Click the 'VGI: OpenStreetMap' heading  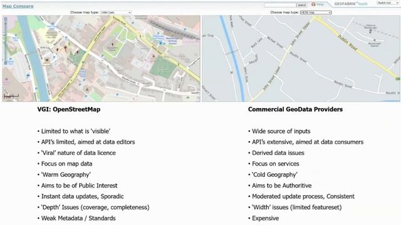[69, 109]
